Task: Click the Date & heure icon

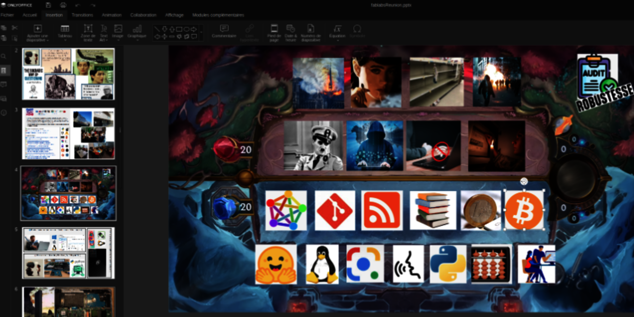Action: click(291, 33)
